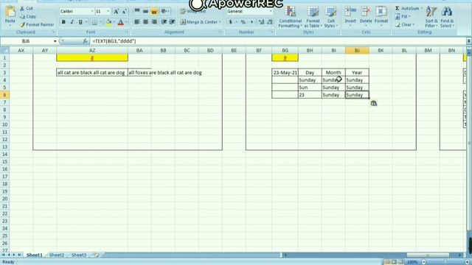Toggle bold formatting
This screenshot has width=472, height=265.
(x=63, y=22)
